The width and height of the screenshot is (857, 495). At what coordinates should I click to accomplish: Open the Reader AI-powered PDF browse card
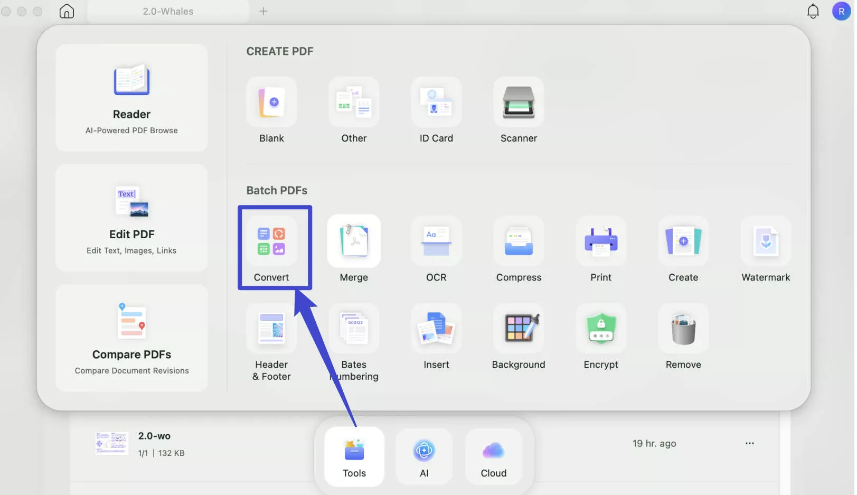[131, 98]
